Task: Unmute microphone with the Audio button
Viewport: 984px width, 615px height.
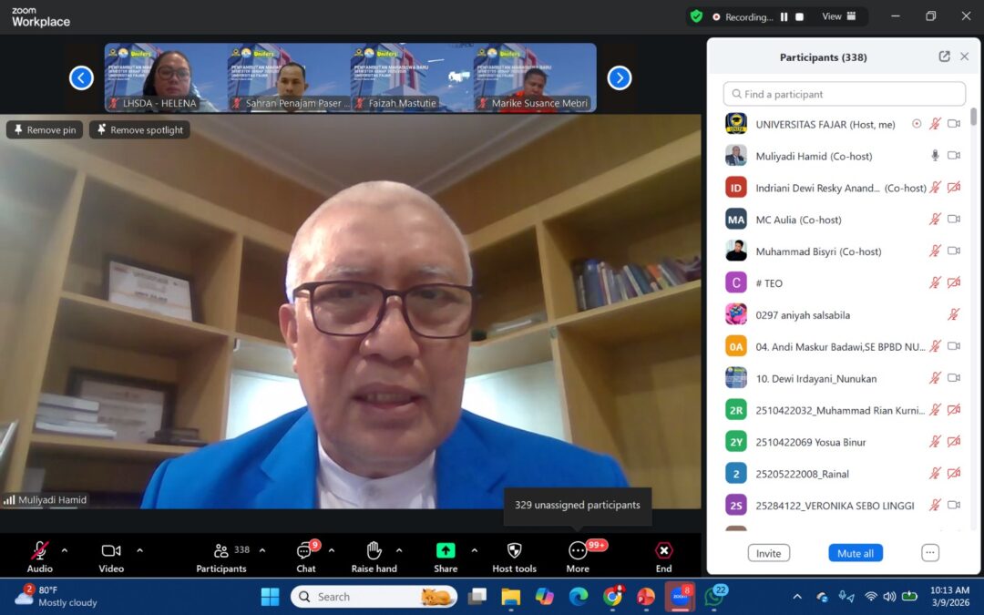Action: click(40, 551)
